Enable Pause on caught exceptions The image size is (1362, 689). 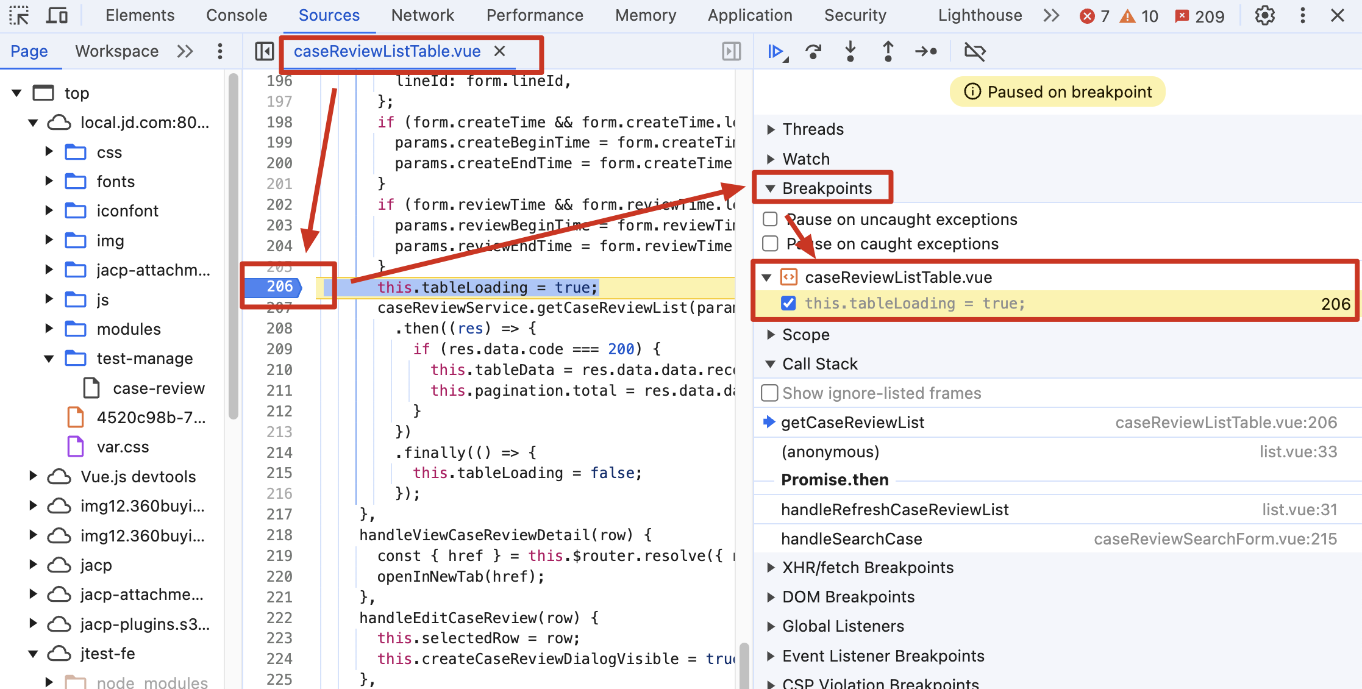coord(771,244)
